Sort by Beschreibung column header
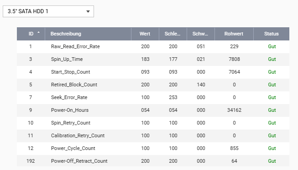 click(88, 34)
